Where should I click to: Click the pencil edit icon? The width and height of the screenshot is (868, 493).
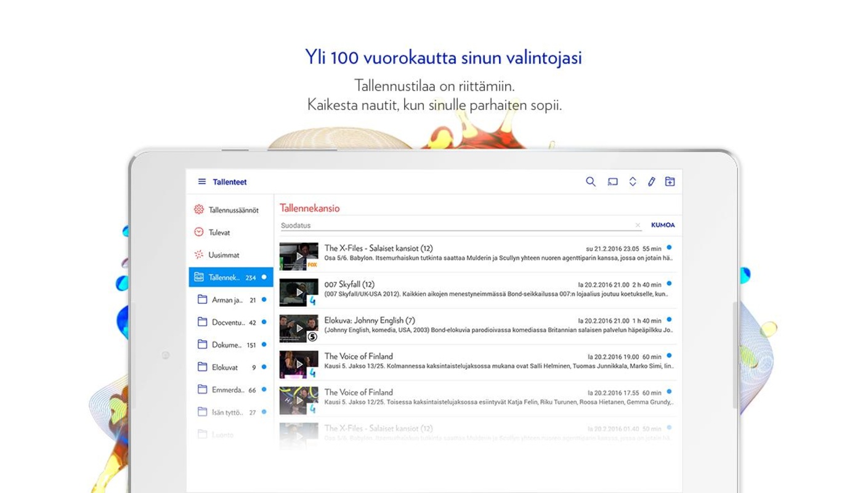tap(651, 182)
